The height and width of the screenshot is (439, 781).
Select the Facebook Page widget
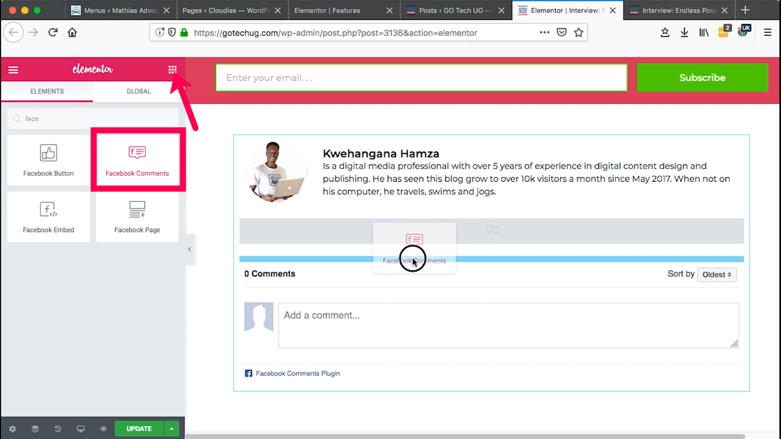137,217
